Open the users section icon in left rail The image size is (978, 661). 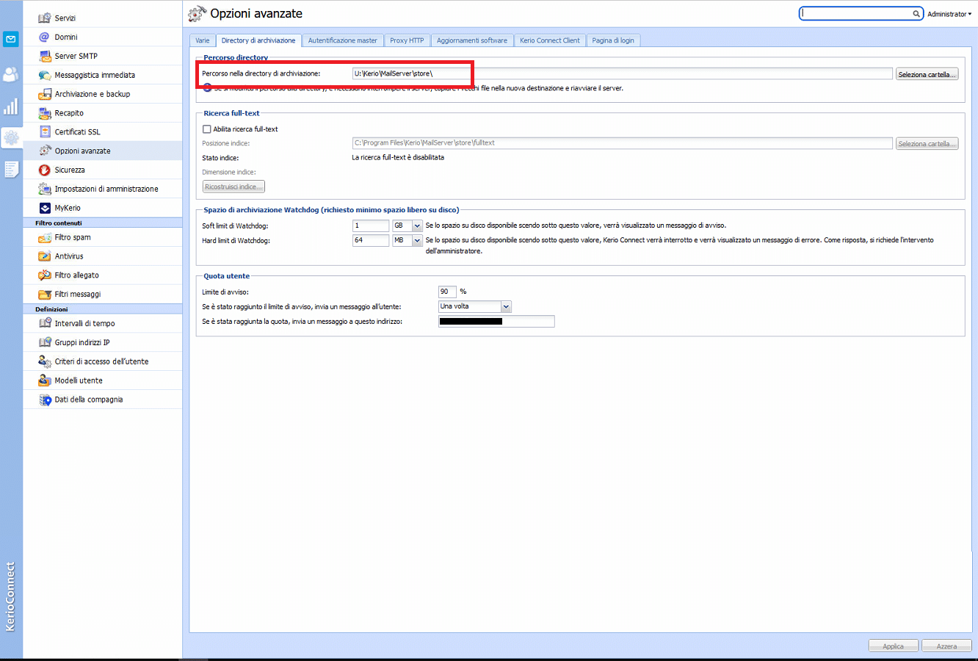pyautogui.click(x=11, y=74)
